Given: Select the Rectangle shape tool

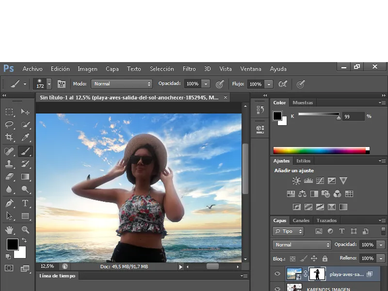Looking at the screenshot, I should click(25, 216).
